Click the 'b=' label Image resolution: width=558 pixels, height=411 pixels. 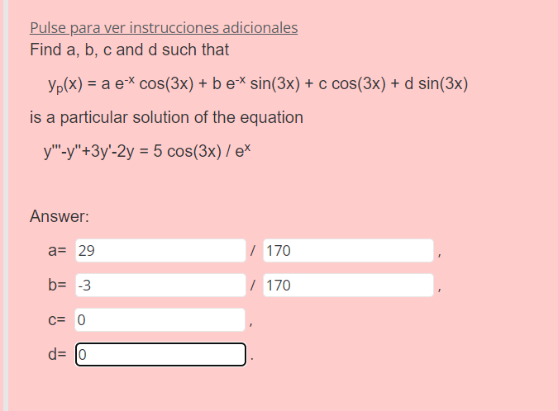click(59, 286)
